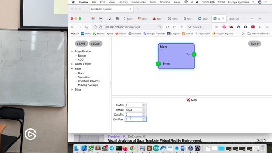Open the Firefox downloads arrow
This screenshot has height=153, width=272.
coord(182,27)
